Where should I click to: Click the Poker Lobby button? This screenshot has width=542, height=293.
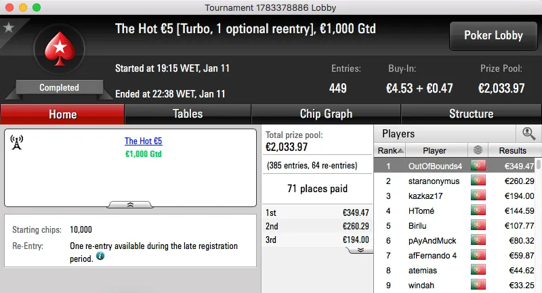[x=492, y=36]
